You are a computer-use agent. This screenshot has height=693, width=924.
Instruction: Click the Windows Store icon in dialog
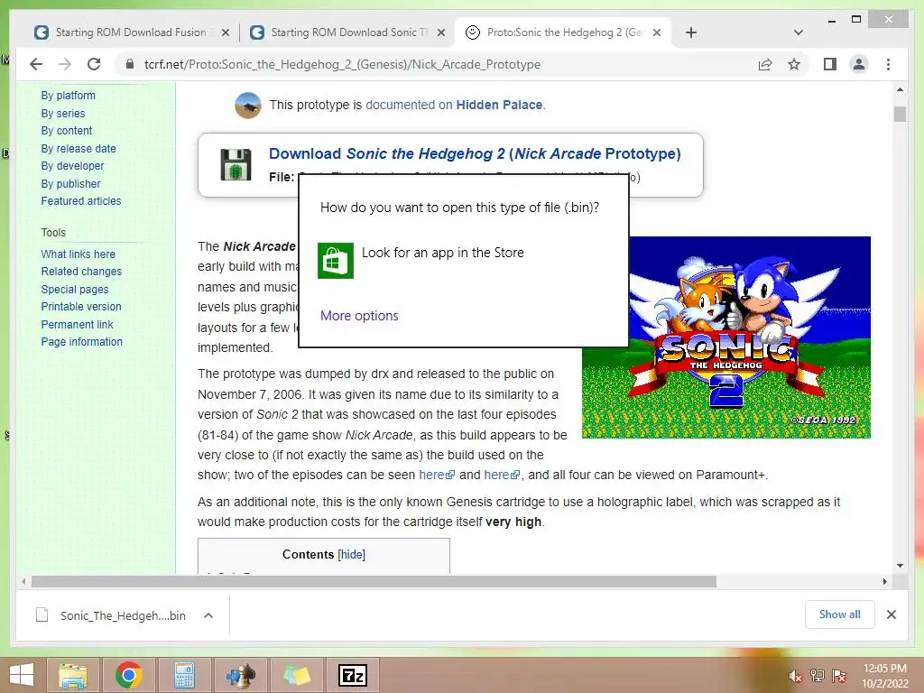pos(336,260)
